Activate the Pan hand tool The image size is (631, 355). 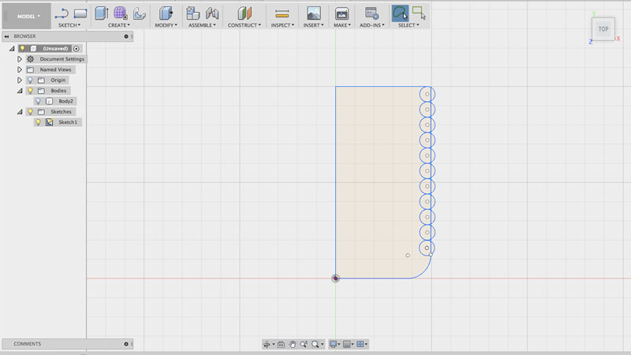pyautogui.click(x=293, y=344)
